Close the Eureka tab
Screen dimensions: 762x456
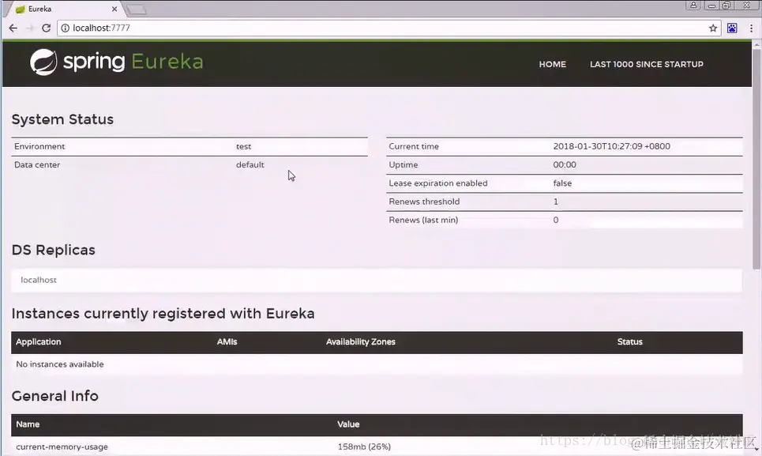pyautogui.click(x=114, y=9)
